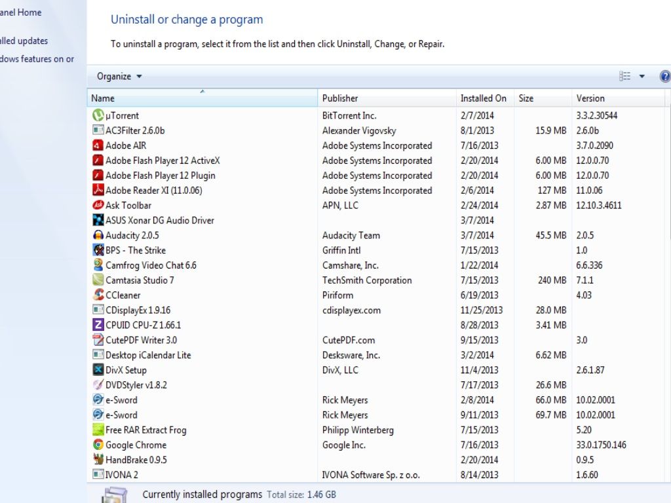Select the Adobe AIR icon

pyautogui.click(x=98, y=145)
